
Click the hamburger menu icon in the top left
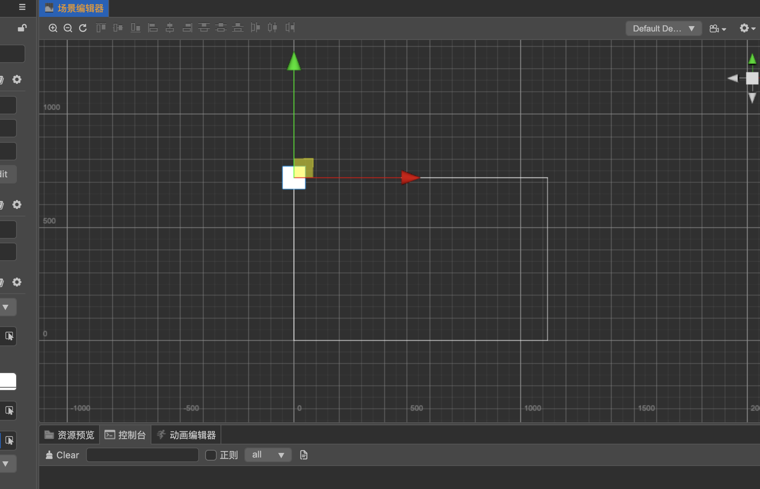[22, 7]
